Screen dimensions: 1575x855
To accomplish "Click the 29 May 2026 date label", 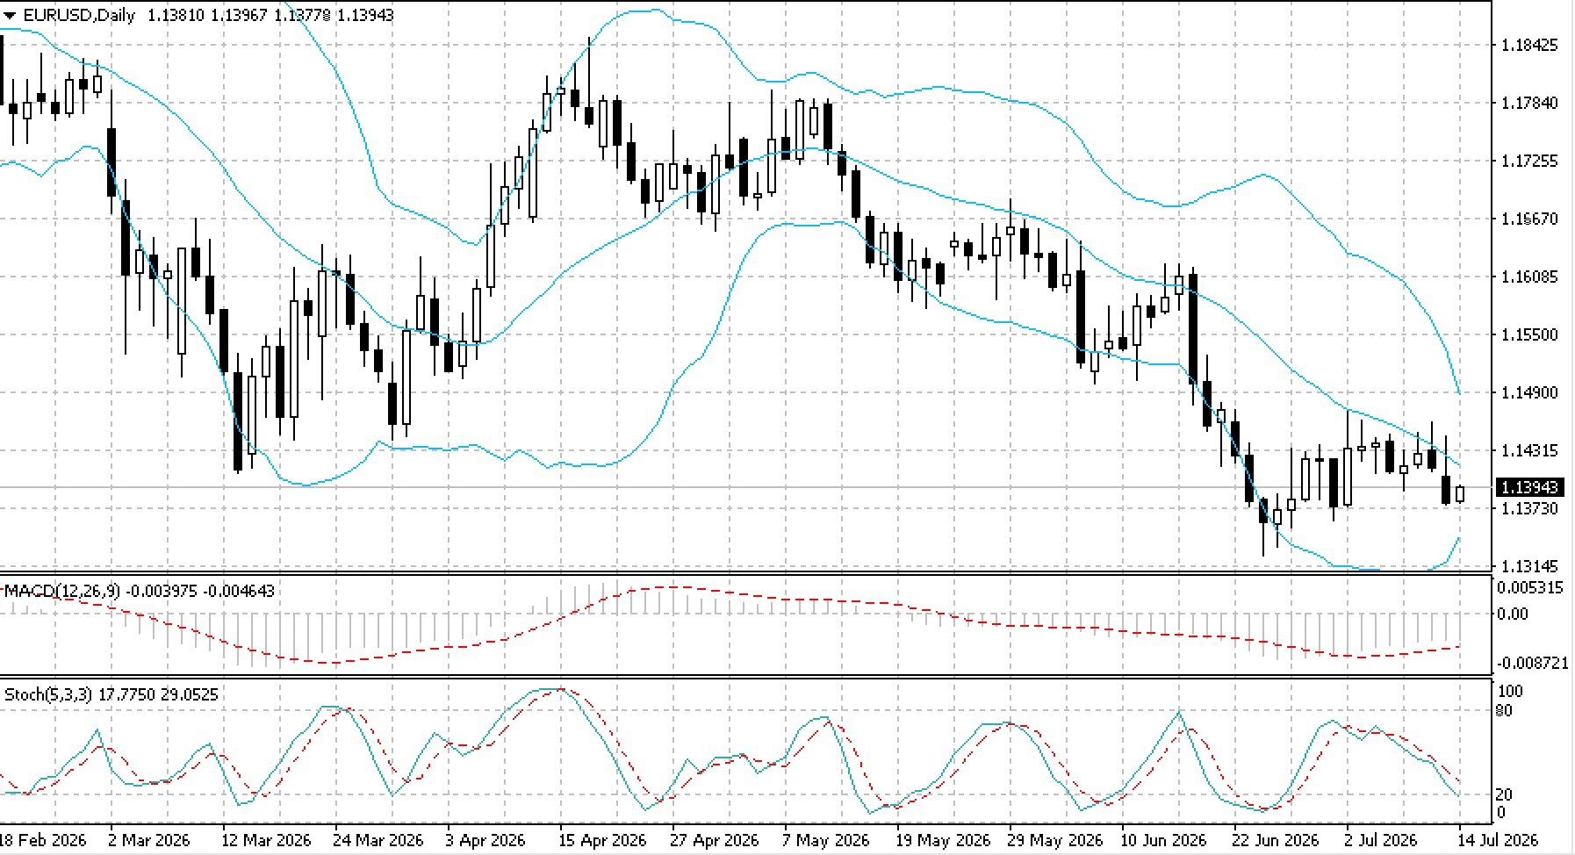I will (x=1055, y=840).
